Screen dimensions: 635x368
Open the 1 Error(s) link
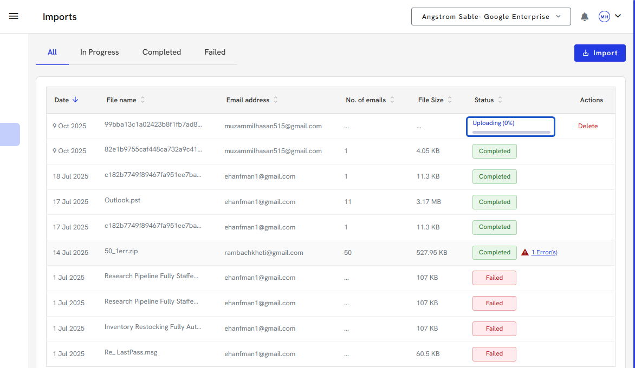point(544,252)
